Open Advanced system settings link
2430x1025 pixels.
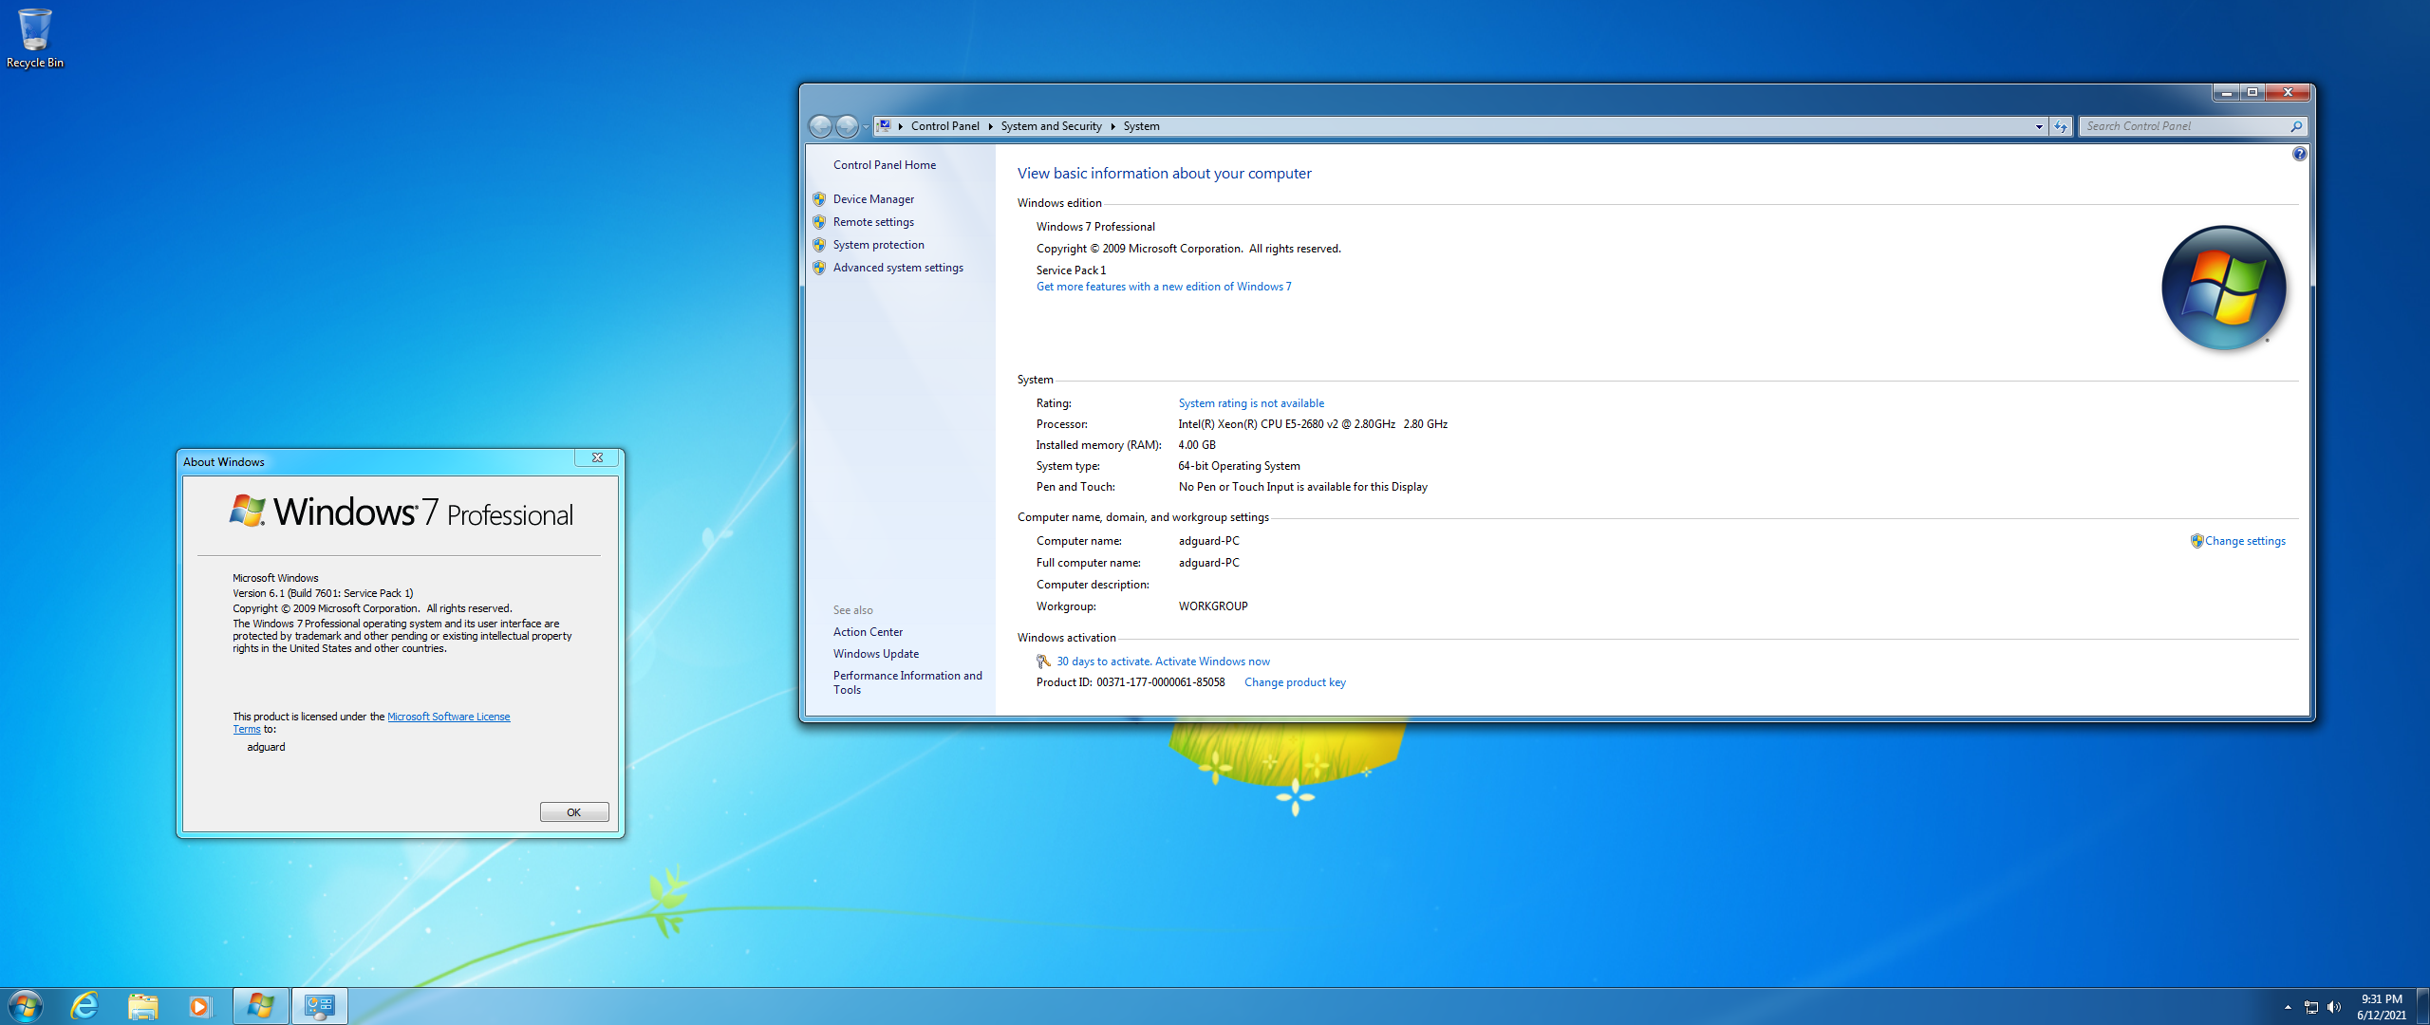(x=898, y=268)
